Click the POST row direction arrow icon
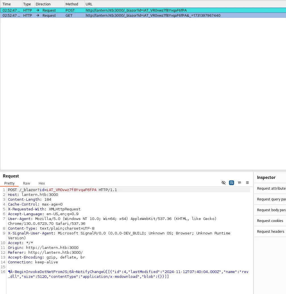 [x=38, y=10]
